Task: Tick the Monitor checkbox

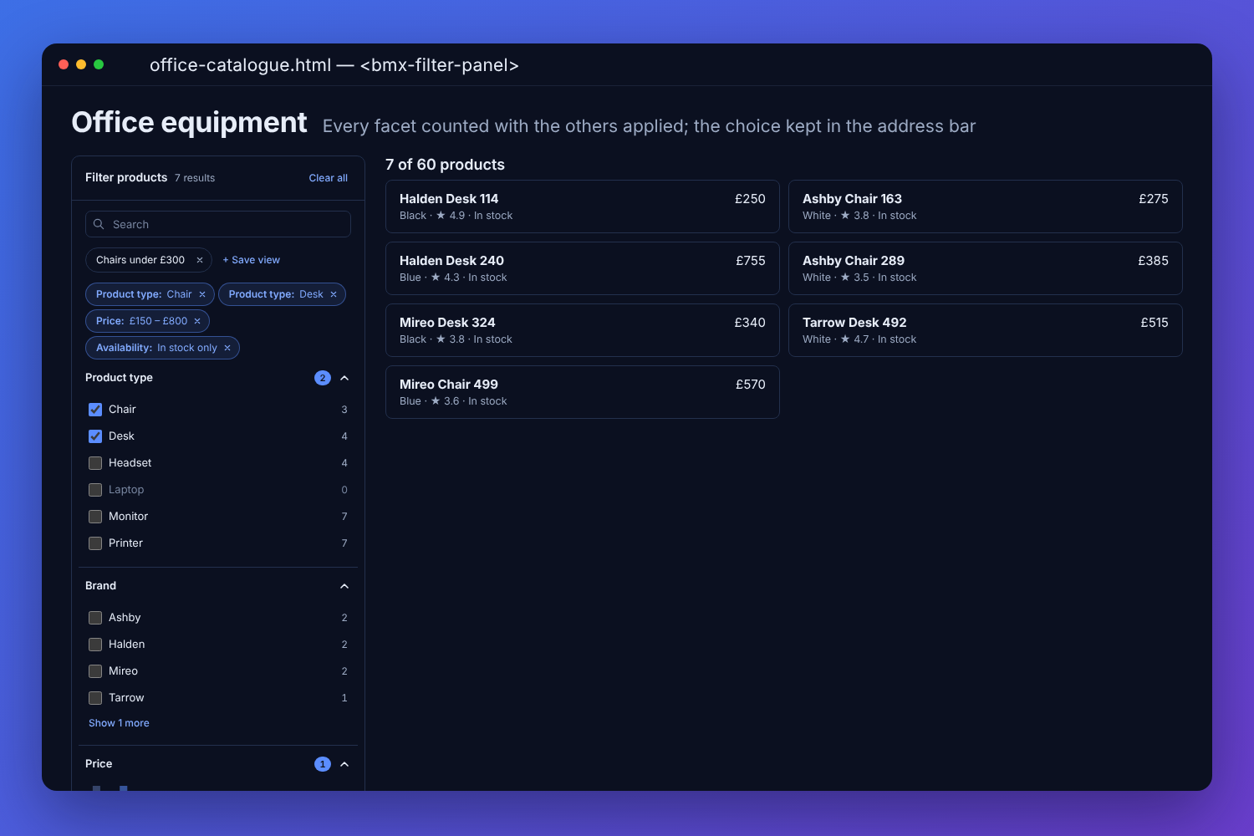Action: (95, 517)
